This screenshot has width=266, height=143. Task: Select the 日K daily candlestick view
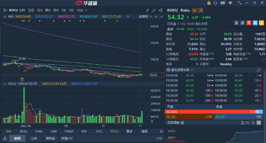pyautogui.click(x=40, y=10)
